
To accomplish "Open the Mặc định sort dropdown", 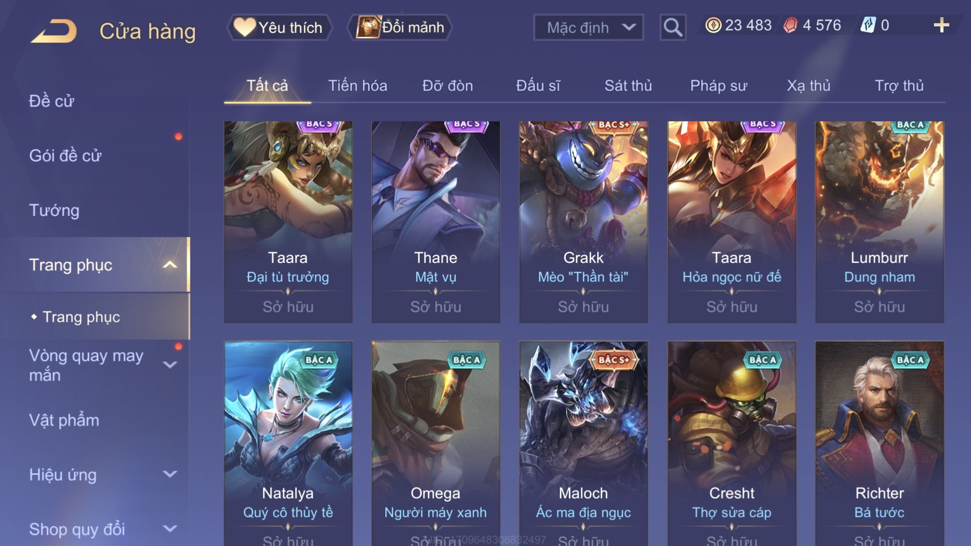I will [x=588, y=28].
